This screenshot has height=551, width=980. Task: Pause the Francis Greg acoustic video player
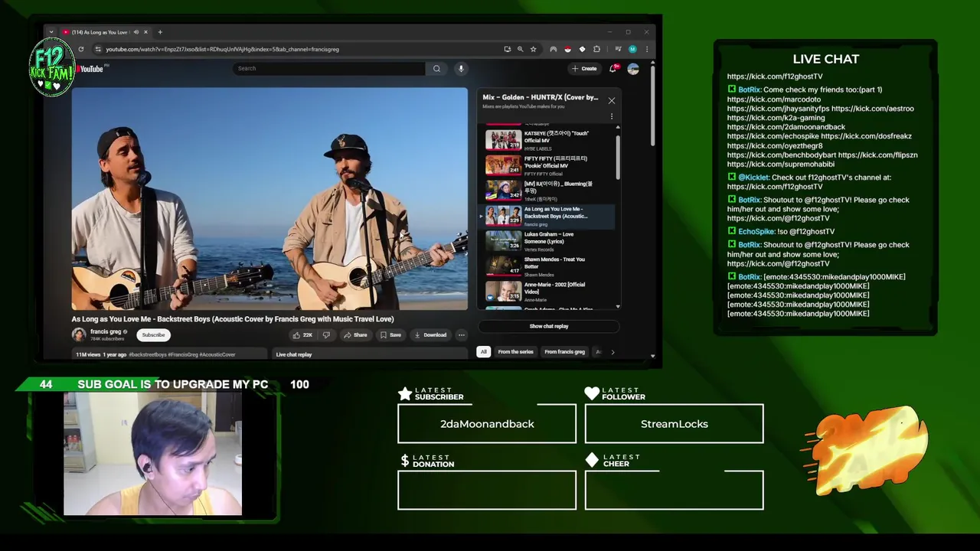(x=269, y=198)
